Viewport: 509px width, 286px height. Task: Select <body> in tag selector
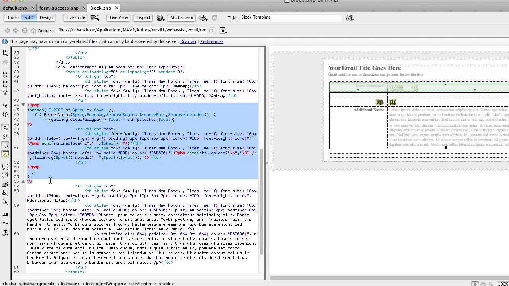coord(8,284)
